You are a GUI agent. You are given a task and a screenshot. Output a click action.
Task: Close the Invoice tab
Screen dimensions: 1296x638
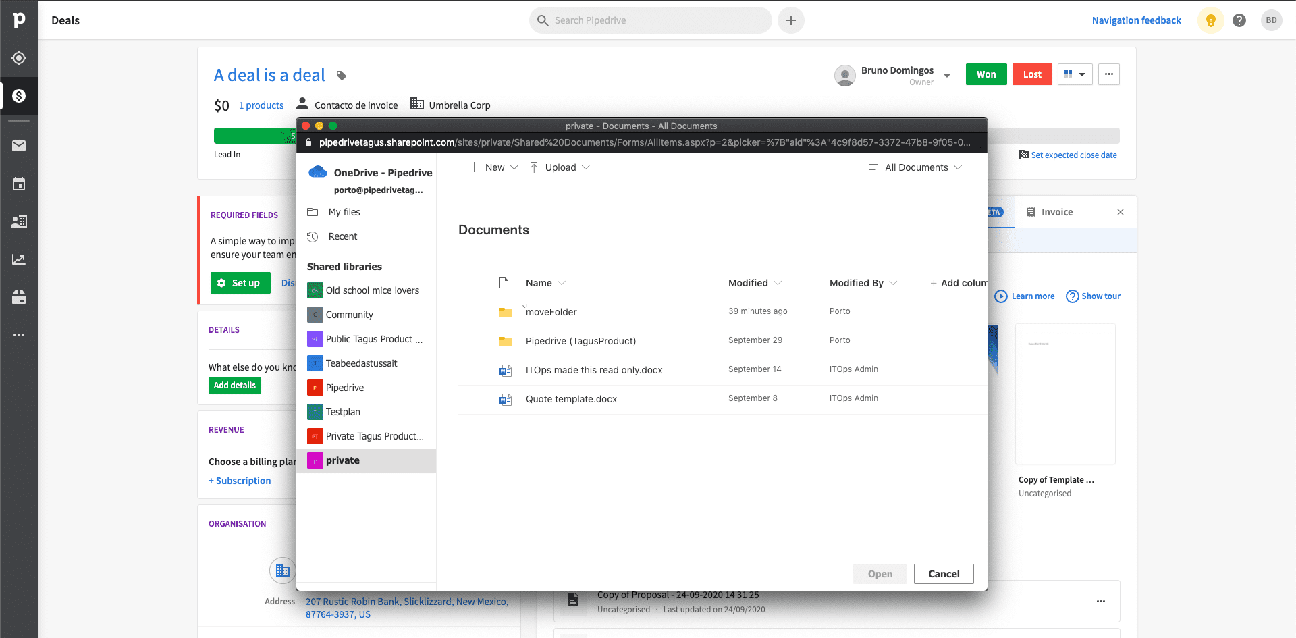coord(1120,212)
